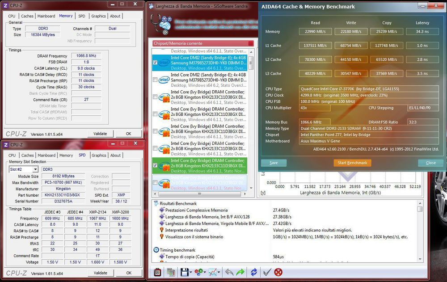Click the grayed-out copy results icon in Sandra's toolbar
This screenshot has height=282, width=447.
tap(171, 272)
